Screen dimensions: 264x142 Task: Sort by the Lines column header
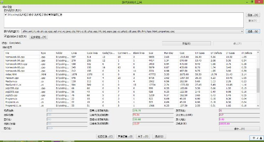click(x=78, y=53)
